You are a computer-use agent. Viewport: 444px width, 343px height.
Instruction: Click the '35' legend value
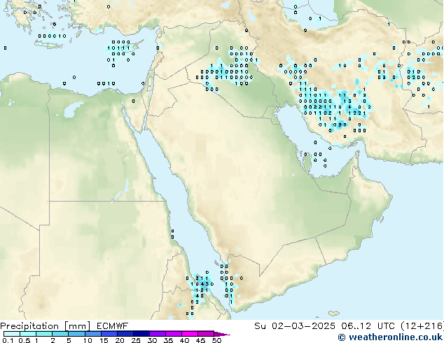click(x=168, y=340)
